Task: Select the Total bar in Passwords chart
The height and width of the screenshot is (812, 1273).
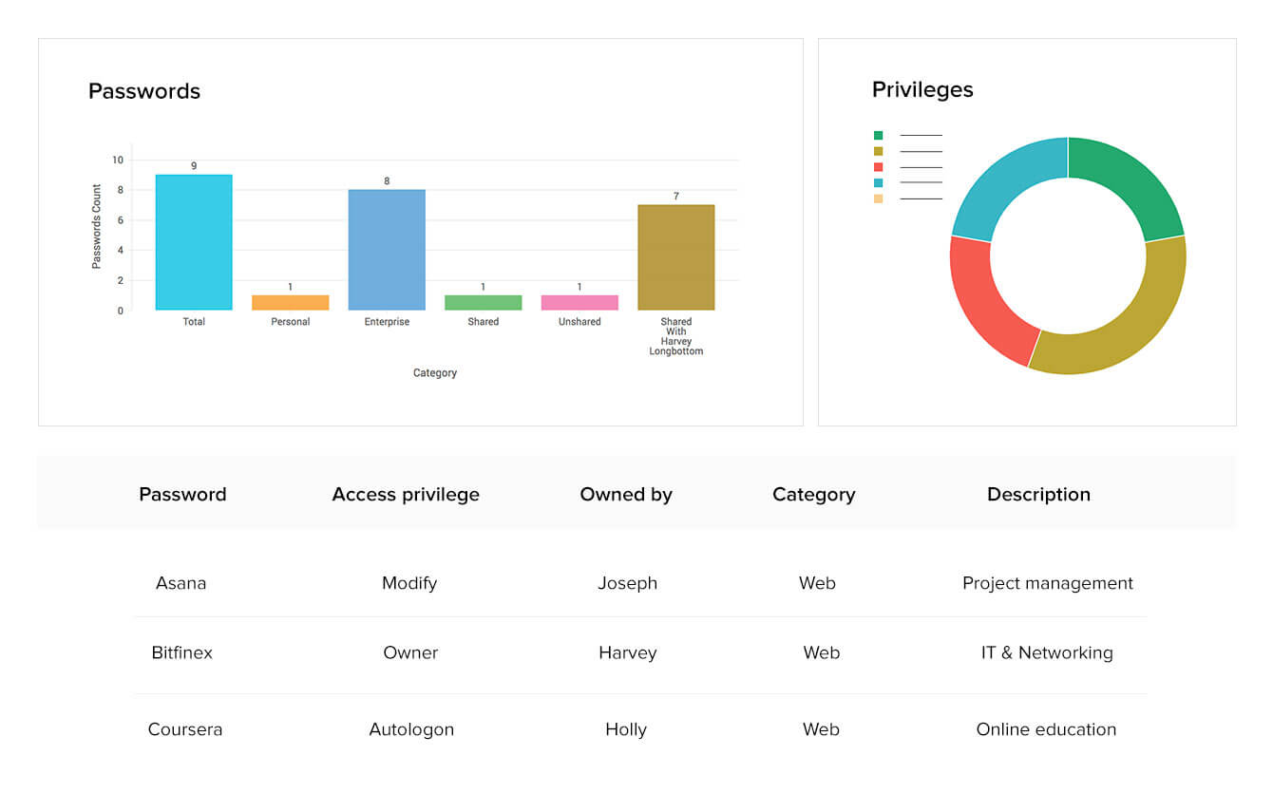Action: coord(194,242)
